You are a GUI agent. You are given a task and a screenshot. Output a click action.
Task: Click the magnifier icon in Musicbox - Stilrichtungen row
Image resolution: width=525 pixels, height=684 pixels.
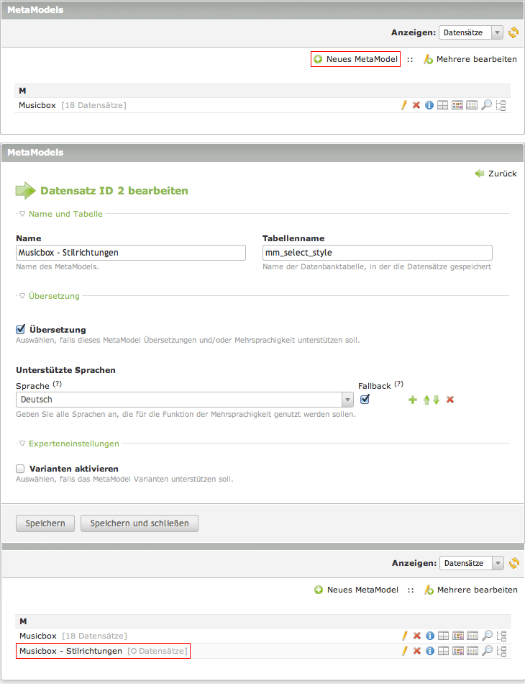coord(487,651)
